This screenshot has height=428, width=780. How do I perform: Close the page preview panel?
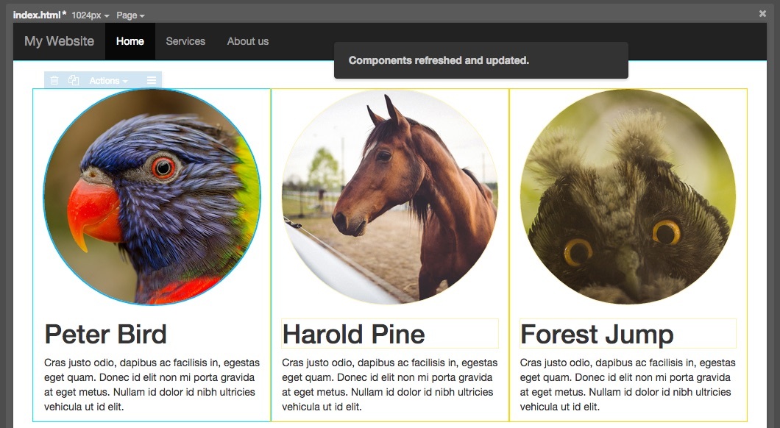click(x=762, y=13)
